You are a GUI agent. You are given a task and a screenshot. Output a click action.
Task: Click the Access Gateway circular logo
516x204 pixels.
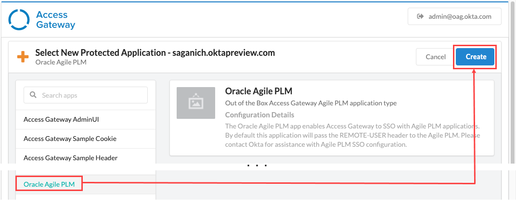click(x=20, y=20)
